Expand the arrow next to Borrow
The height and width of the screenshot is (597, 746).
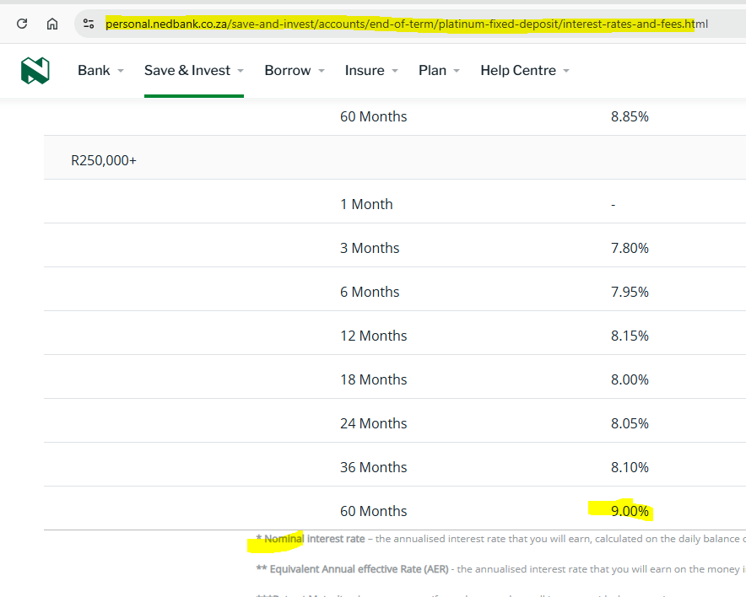click(x=322, y=71)
